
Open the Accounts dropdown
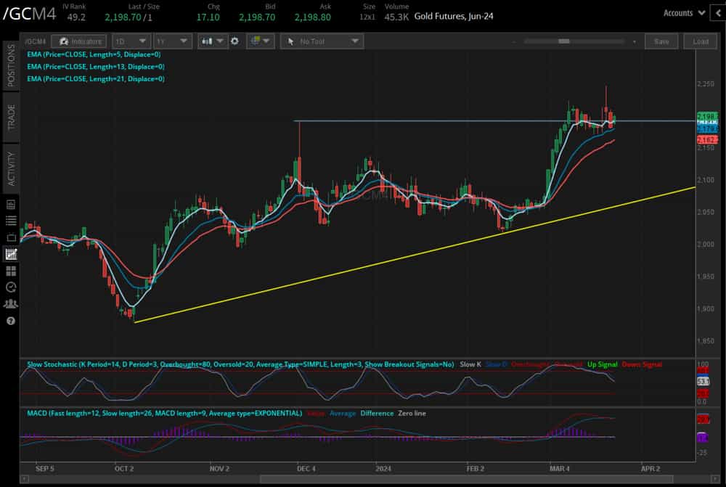click(681, 12)
